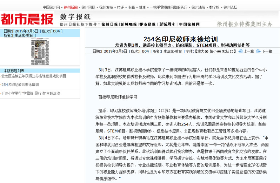Switch to 徐州日报 in publication bar
Screen dimensions: 280x183
click(x=109, y=25)
